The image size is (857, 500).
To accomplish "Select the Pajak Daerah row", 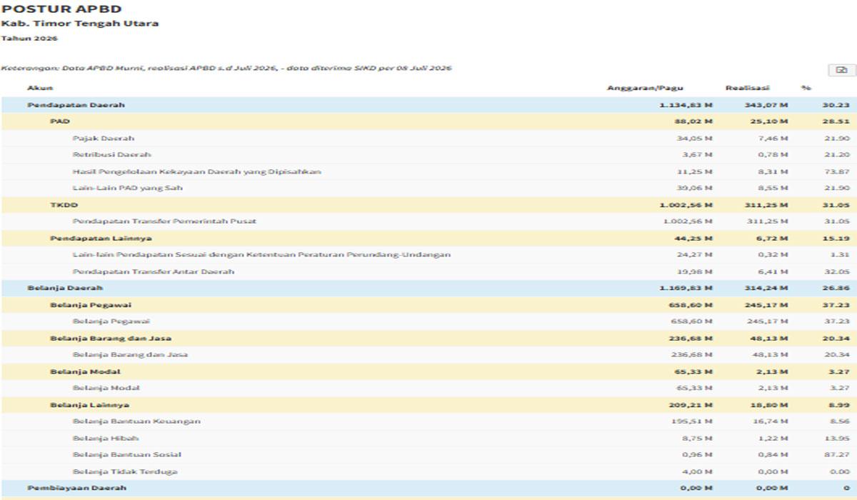I will (428, 138).
